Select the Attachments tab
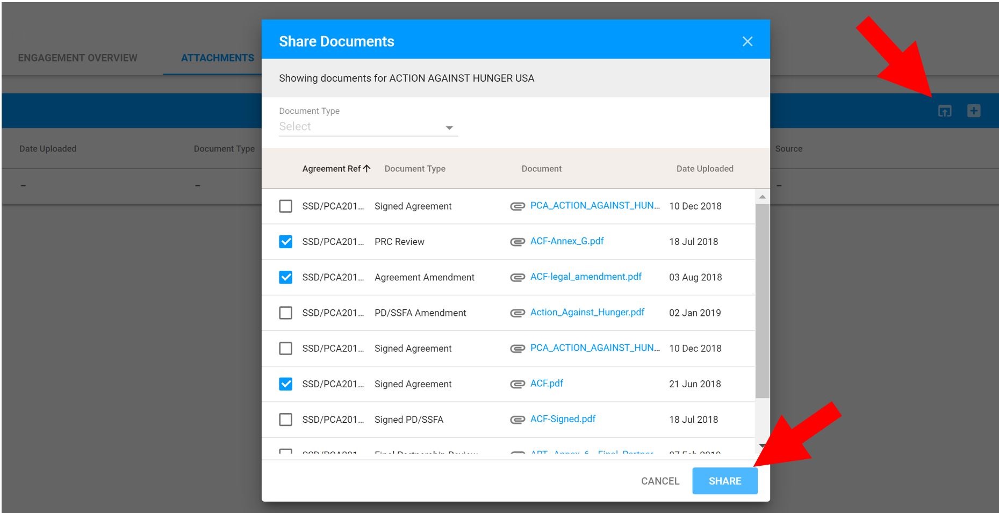Image resolution: width=999 pixels, height=513 pixels. pos(217,57)
